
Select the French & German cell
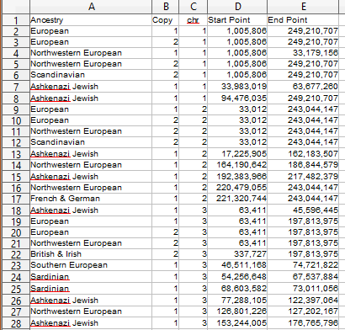click(x=91, y=199)
